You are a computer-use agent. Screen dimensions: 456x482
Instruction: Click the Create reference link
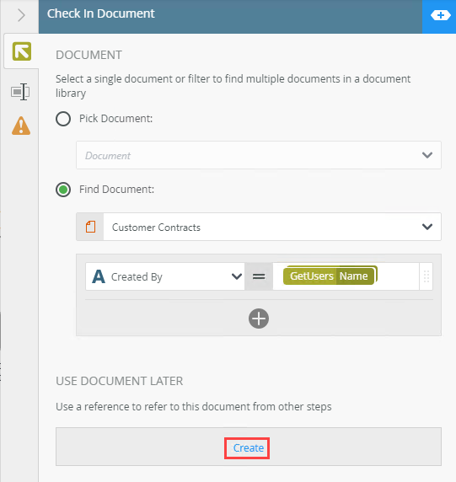pyautogui.click(x=248, y=448)
